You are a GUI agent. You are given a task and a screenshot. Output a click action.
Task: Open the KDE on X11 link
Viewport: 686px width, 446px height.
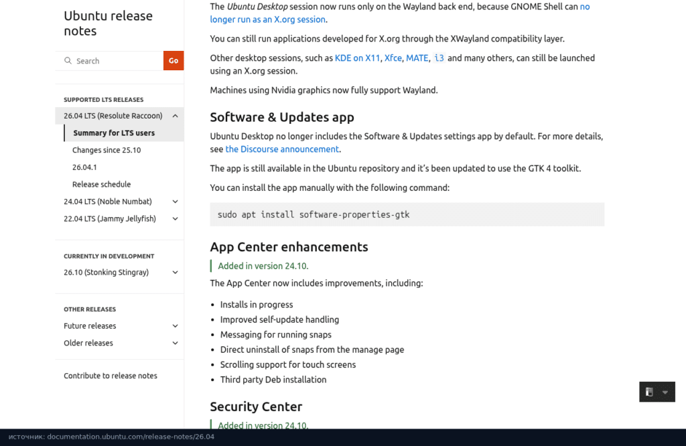358,58
